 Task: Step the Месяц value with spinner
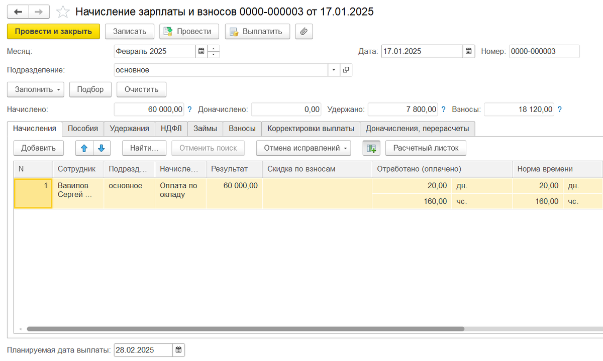(x=214, y=51)
